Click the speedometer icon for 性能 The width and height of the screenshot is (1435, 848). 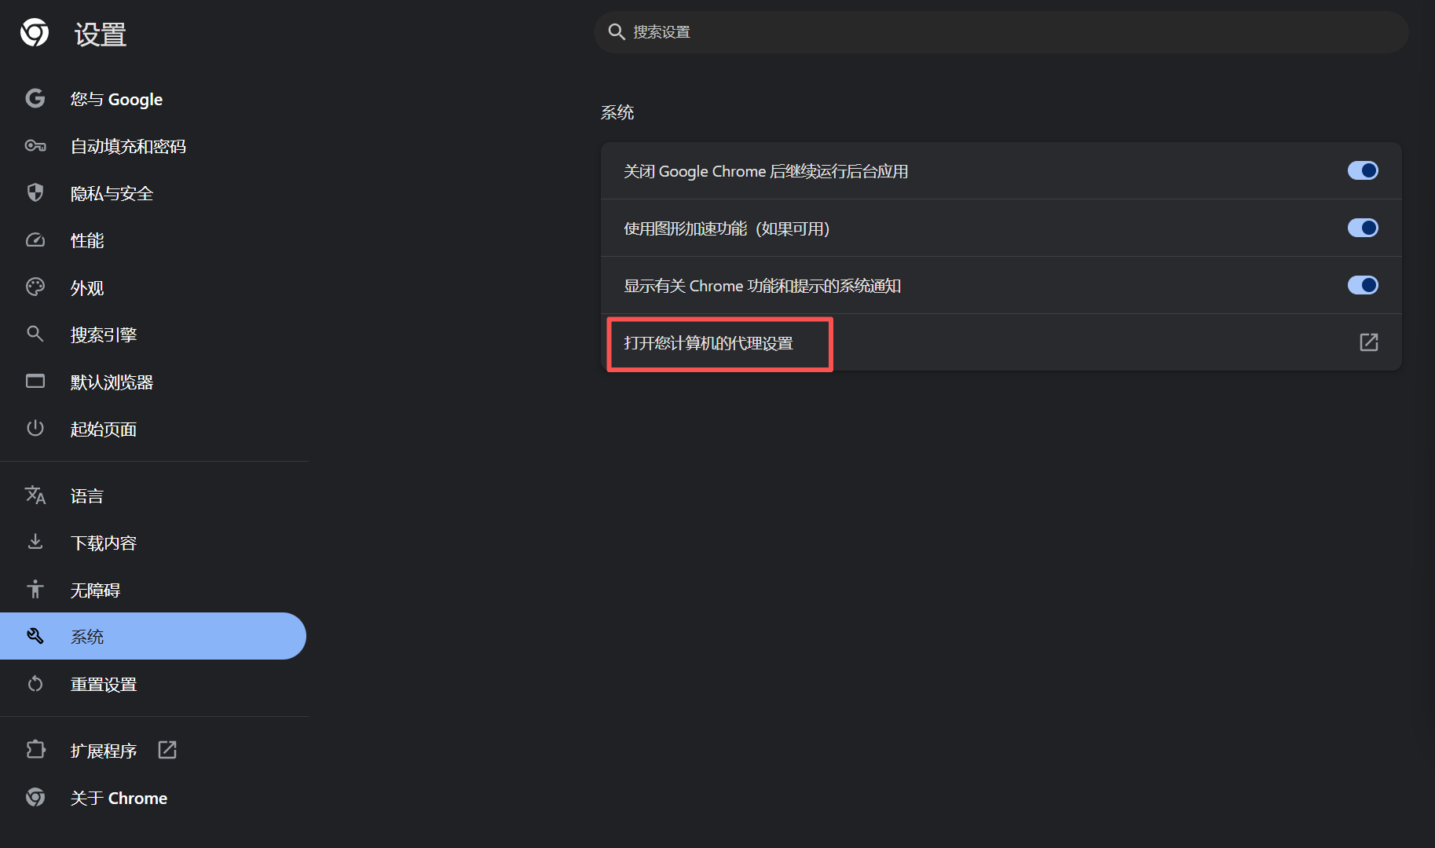pos(35,240)
